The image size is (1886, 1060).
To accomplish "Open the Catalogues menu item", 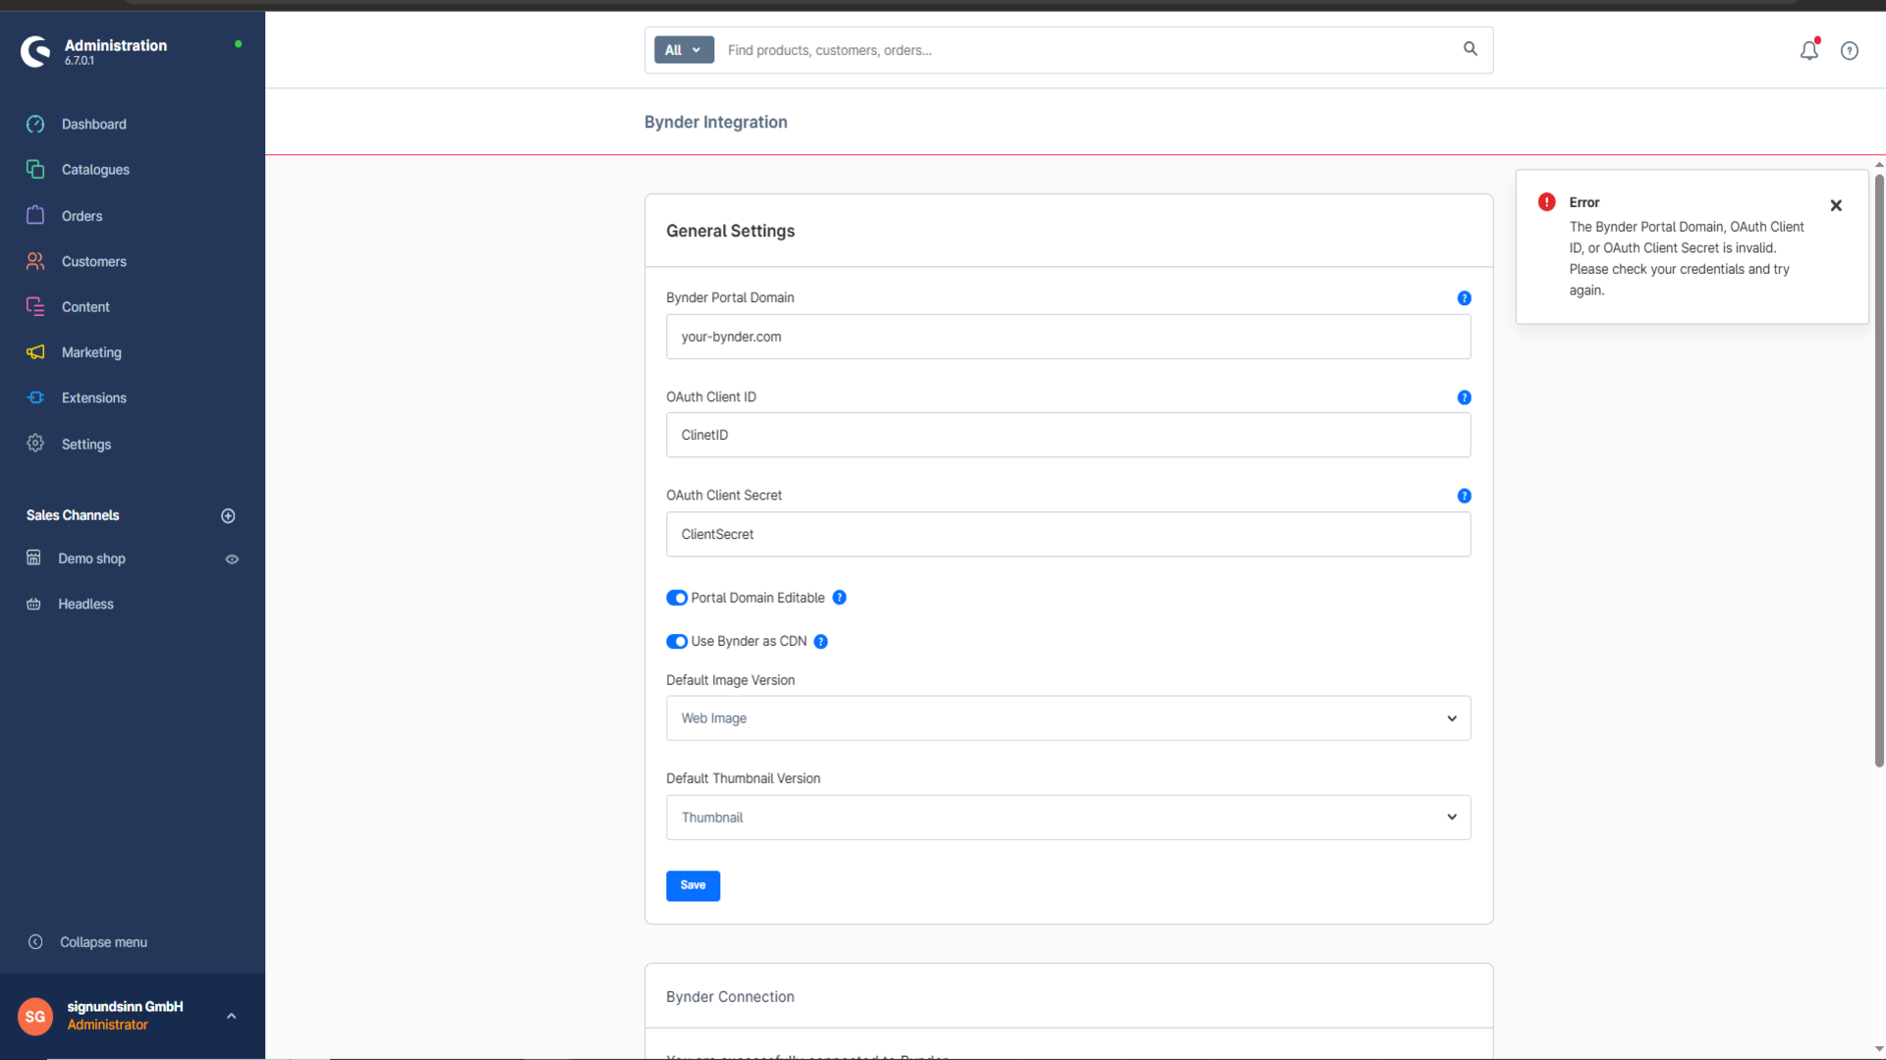I will point(95,169).
